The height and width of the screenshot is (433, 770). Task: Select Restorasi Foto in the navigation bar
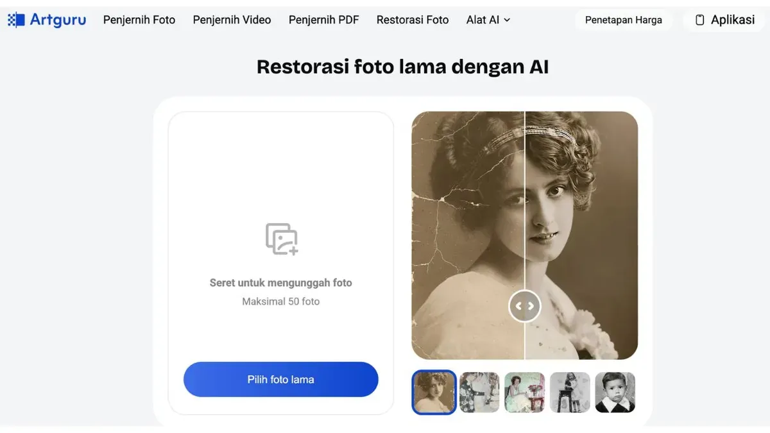pyautogui.click(x=413, y=20)
